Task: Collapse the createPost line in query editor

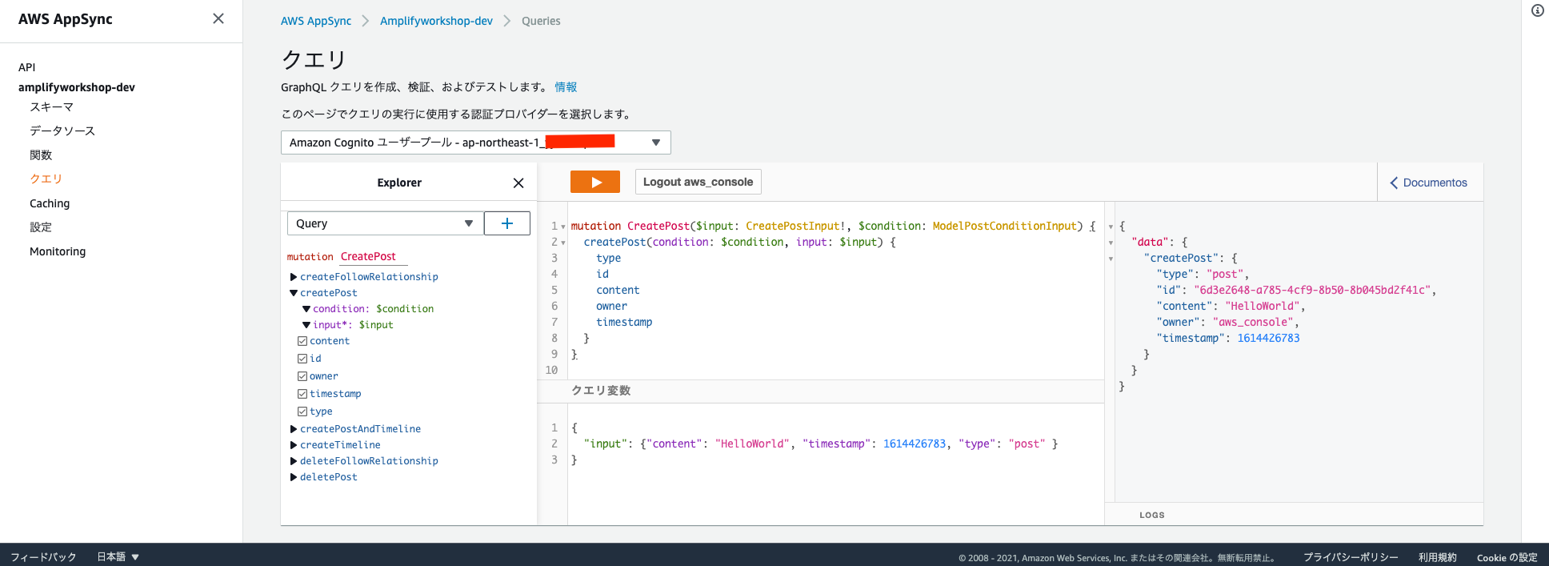Action: 563,243
